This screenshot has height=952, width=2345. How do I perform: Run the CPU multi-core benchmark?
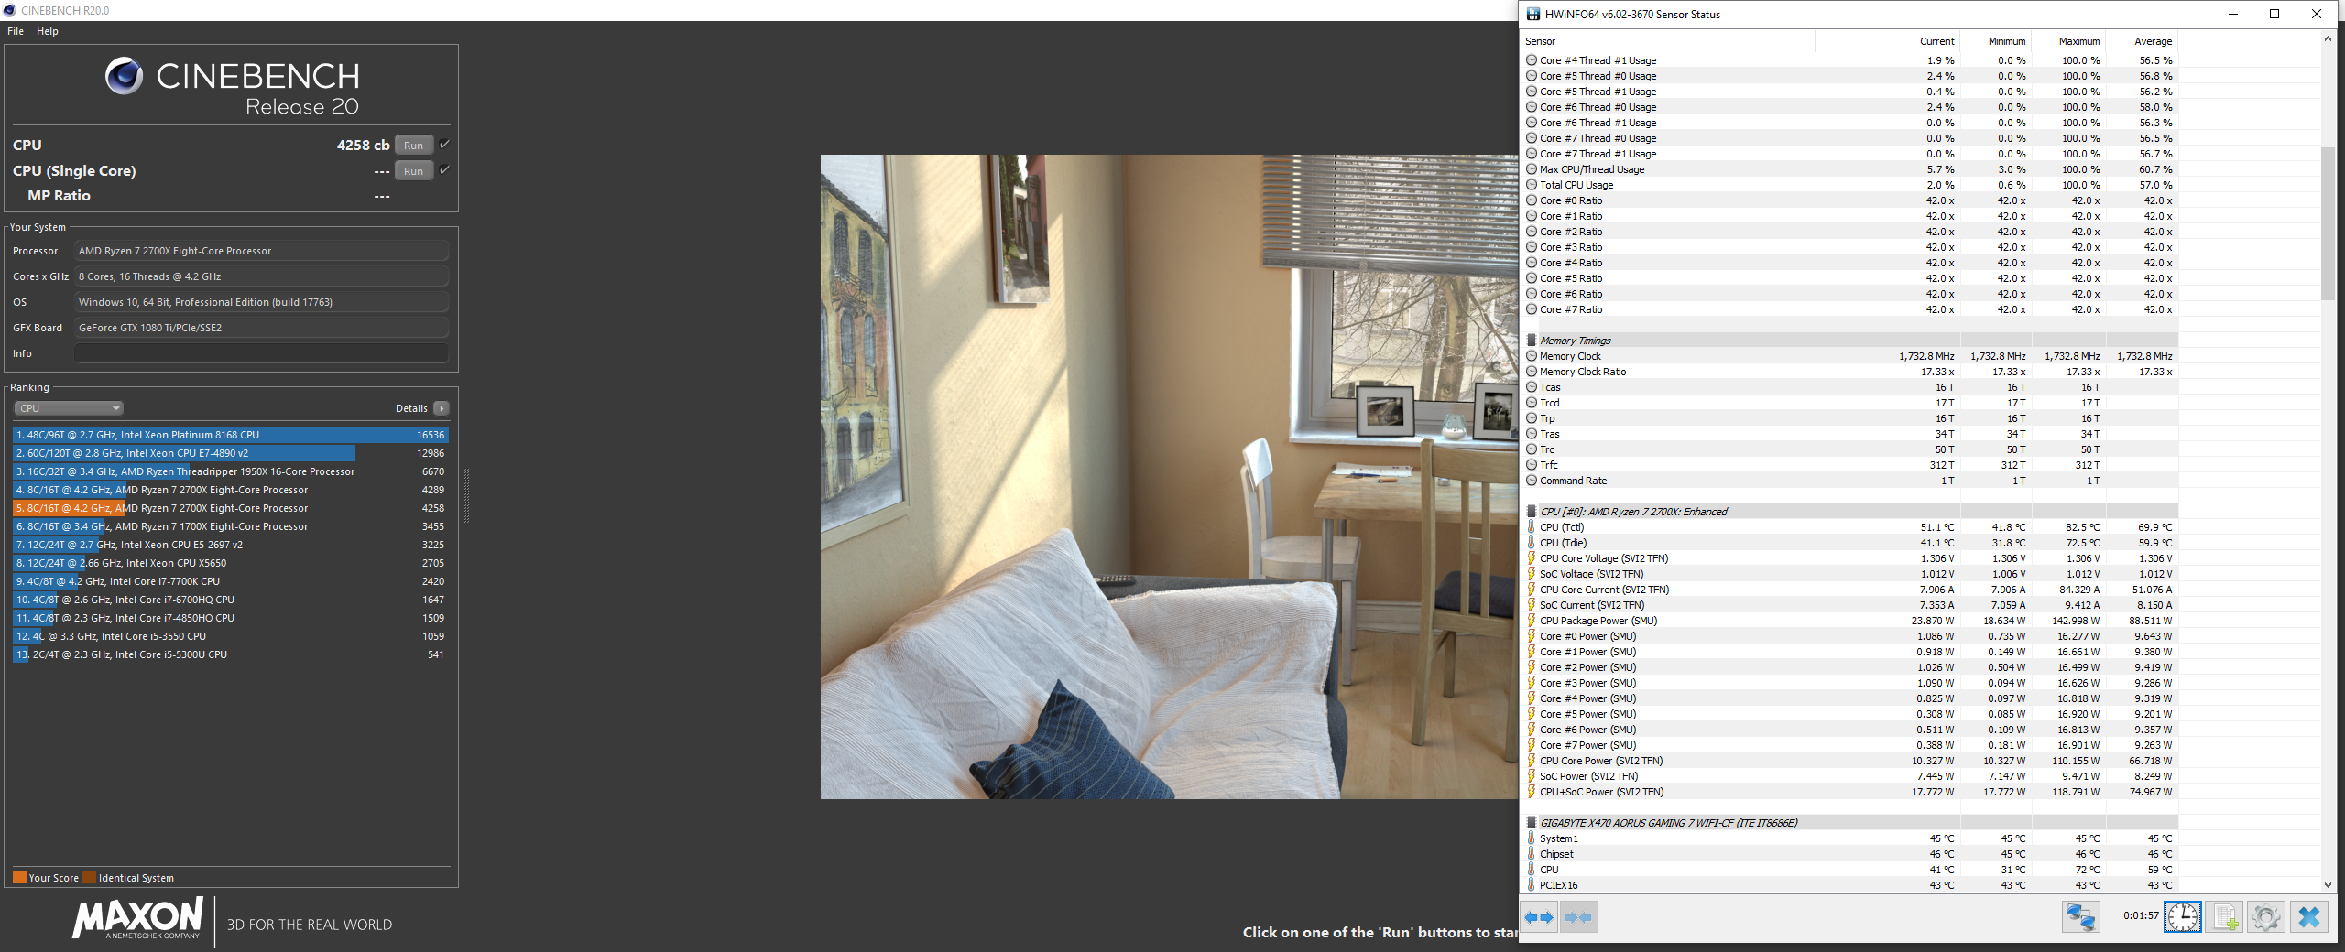(414, 146)
